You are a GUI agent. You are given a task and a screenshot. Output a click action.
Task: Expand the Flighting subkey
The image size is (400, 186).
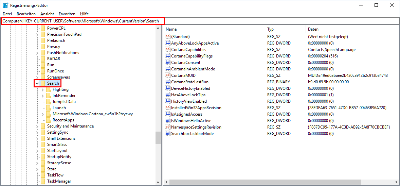coord(42,89)
